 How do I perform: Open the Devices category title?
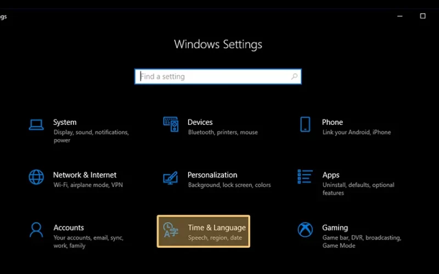pos(200,122)
